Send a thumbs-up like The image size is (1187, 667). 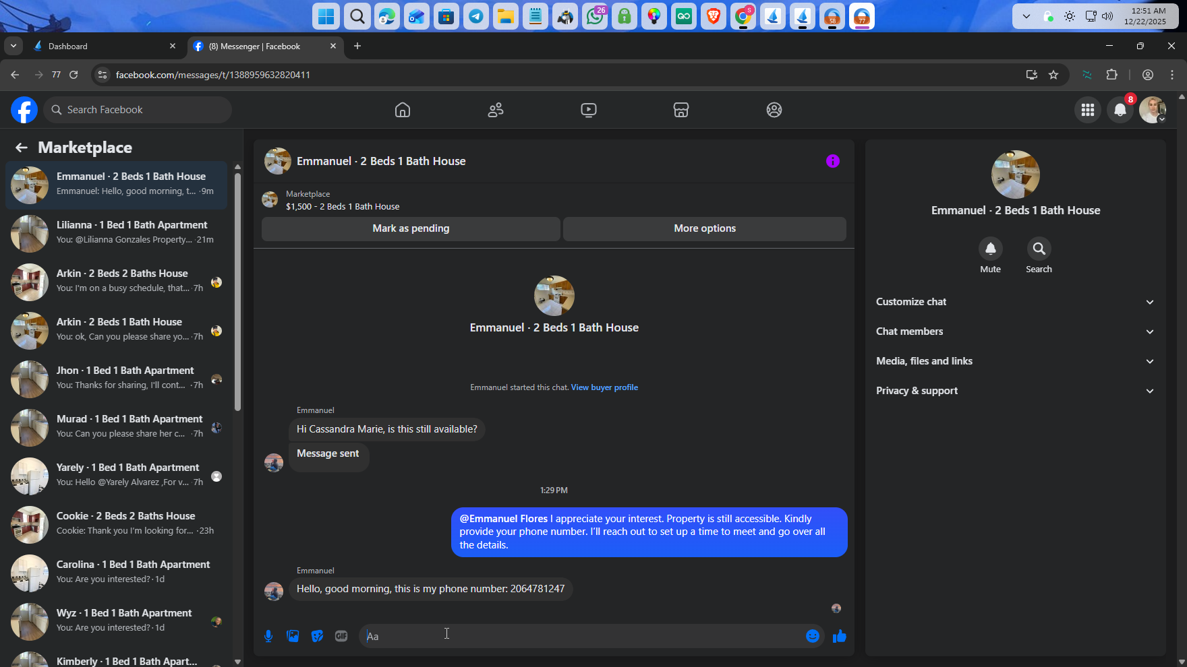(x=840, y=636)
